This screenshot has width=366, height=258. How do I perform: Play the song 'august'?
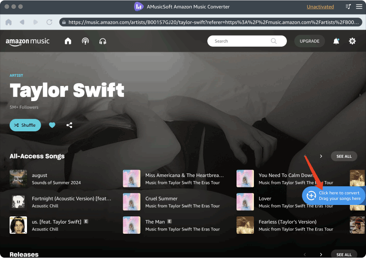(39, 175)
